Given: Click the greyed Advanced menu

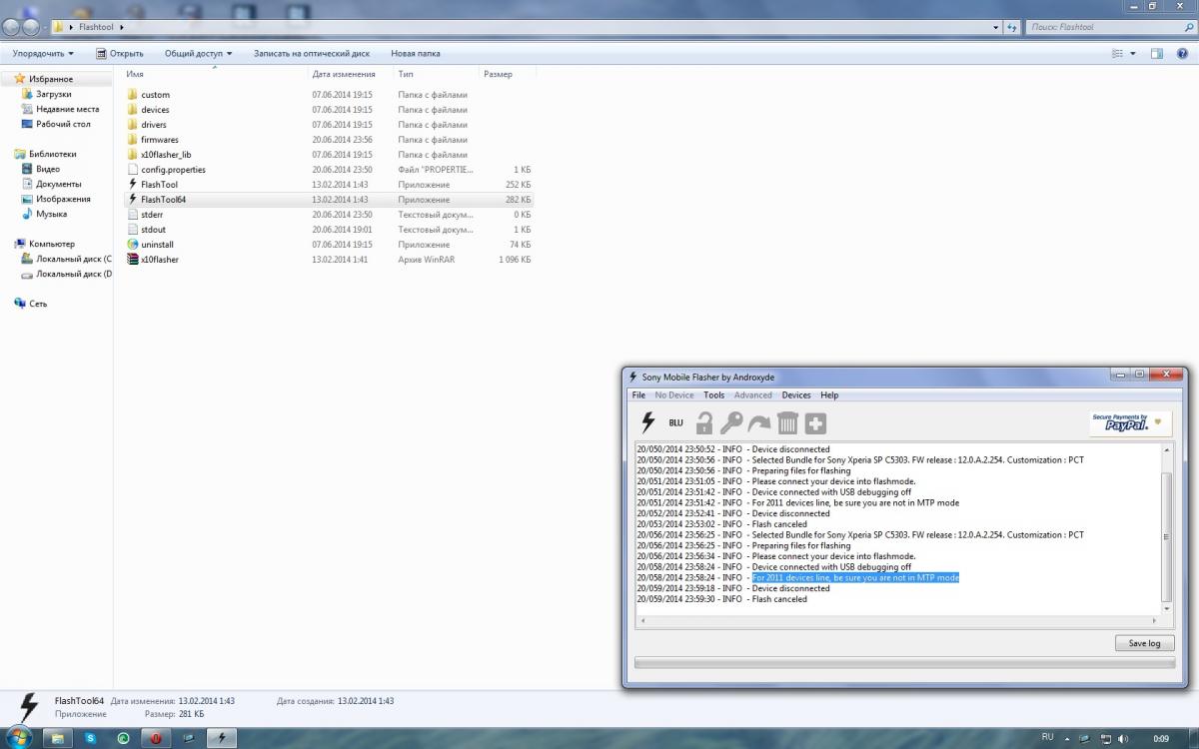Looking at the screenshot, I should pos(752,395).
